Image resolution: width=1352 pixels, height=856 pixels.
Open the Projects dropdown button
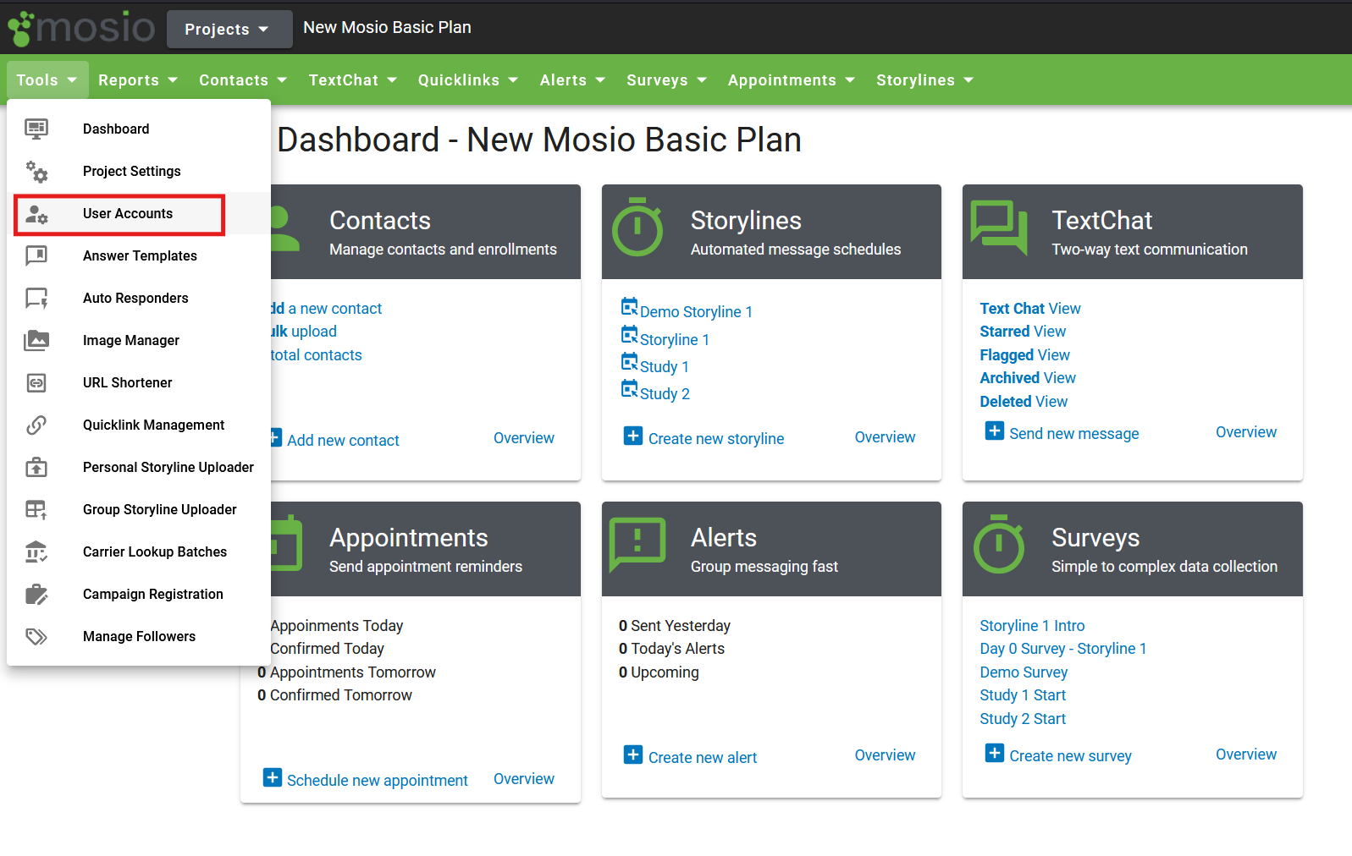tap(229, 29)
